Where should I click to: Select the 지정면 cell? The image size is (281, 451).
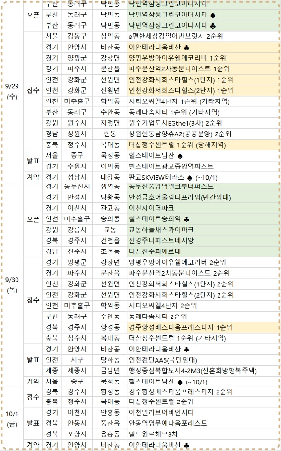pos(110,123)
